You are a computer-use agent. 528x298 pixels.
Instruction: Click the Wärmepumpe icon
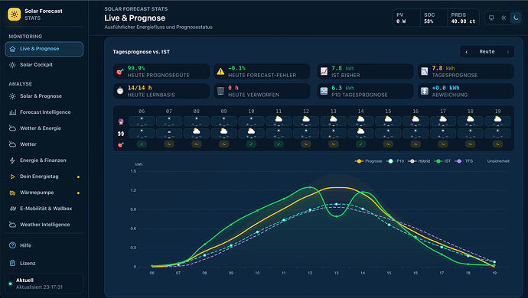coord(12,193)
